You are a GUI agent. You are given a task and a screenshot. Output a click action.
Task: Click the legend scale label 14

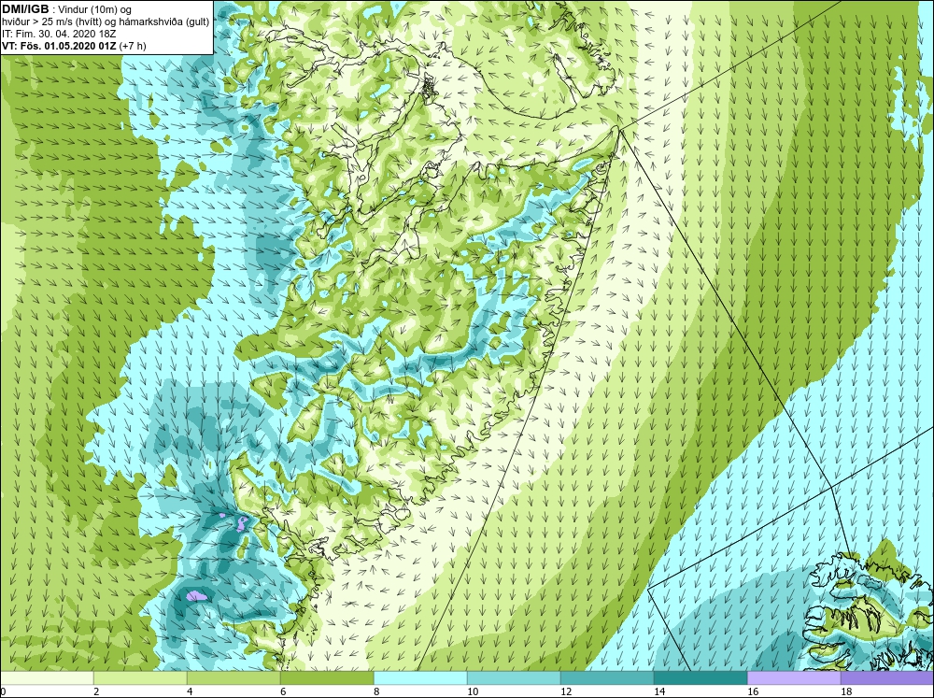pos(659,691)
